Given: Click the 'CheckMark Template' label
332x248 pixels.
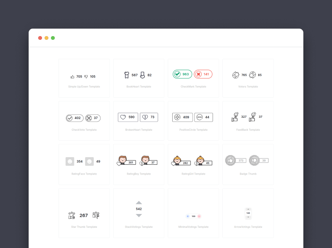Looking at the screenshot, I should coord(193,87).
